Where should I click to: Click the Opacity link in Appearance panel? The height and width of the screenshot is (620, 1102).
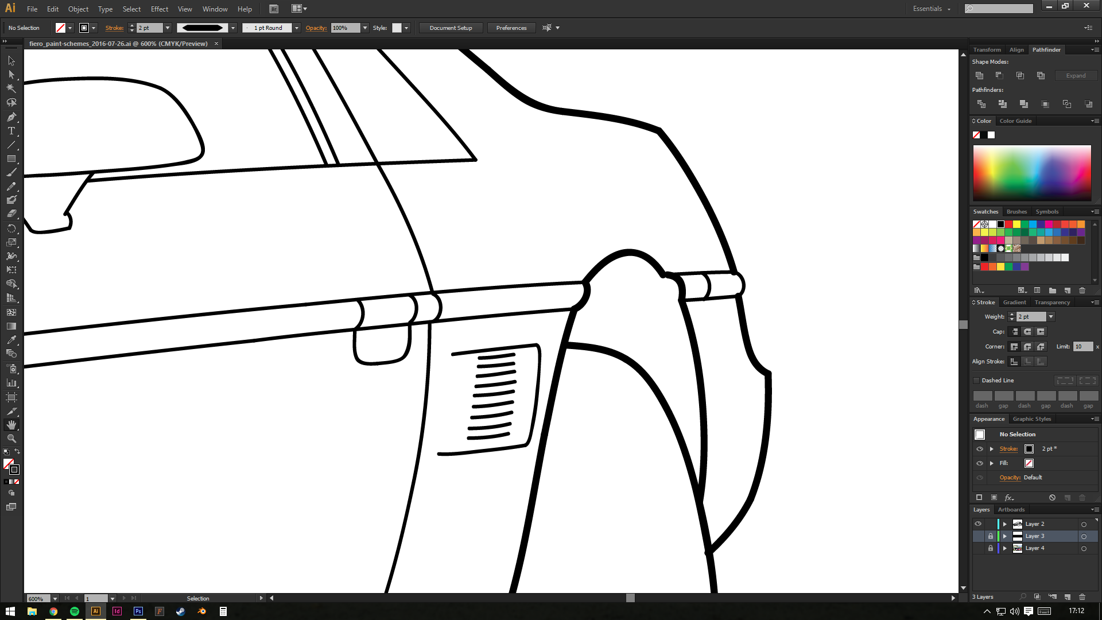pos(1010,478)
